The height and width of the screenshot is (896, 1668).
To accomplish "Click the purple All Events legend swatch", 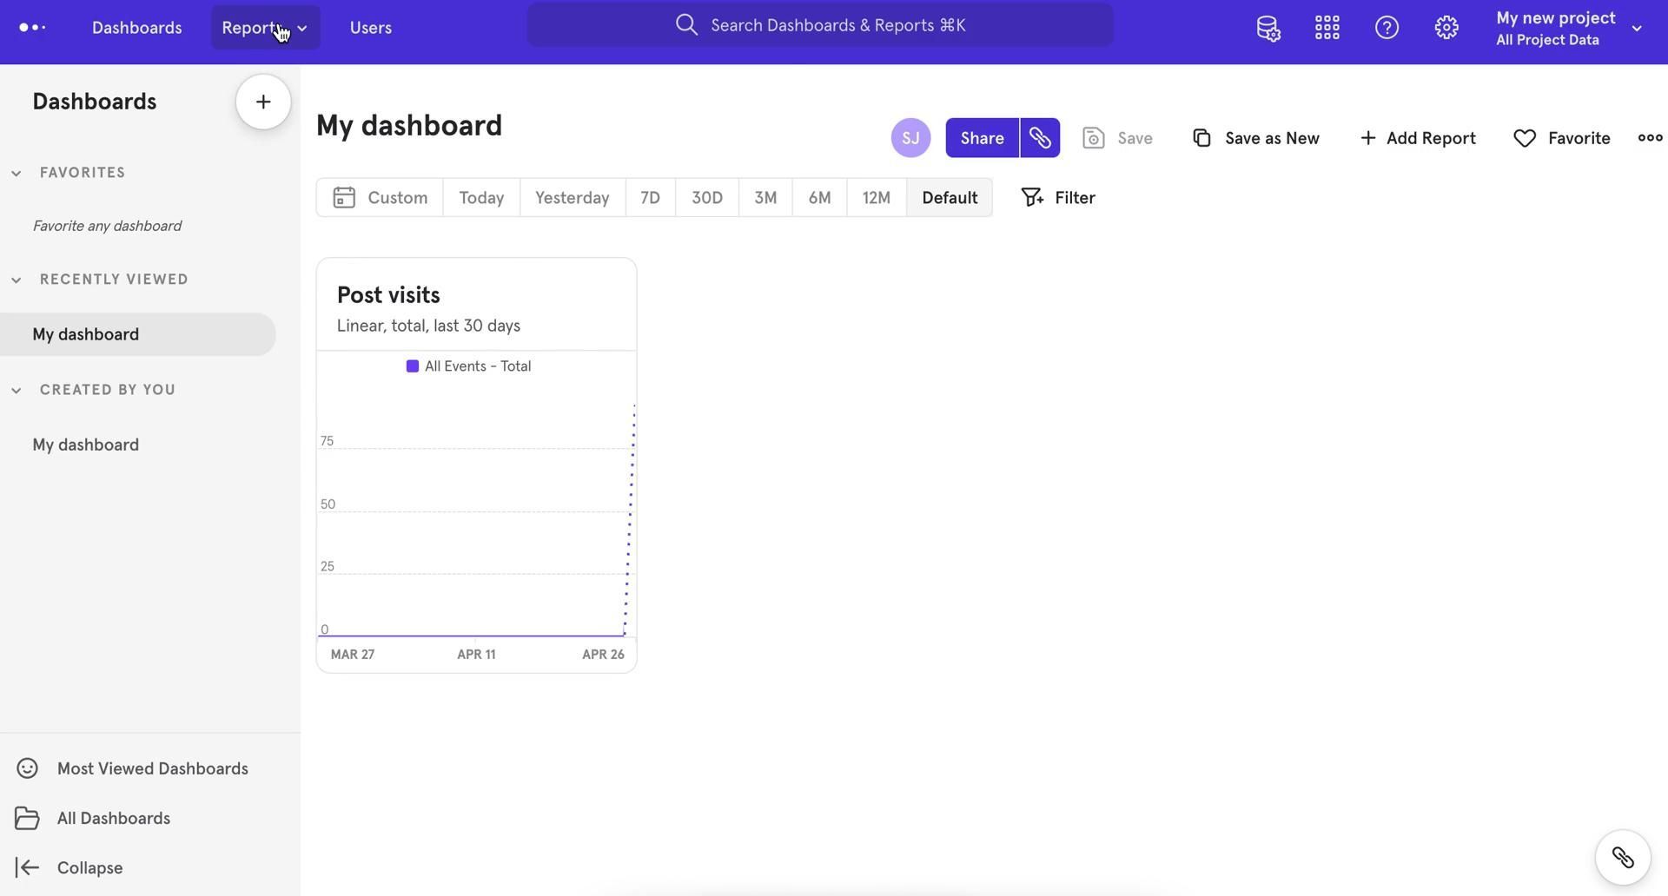I will tap(413, 366).
